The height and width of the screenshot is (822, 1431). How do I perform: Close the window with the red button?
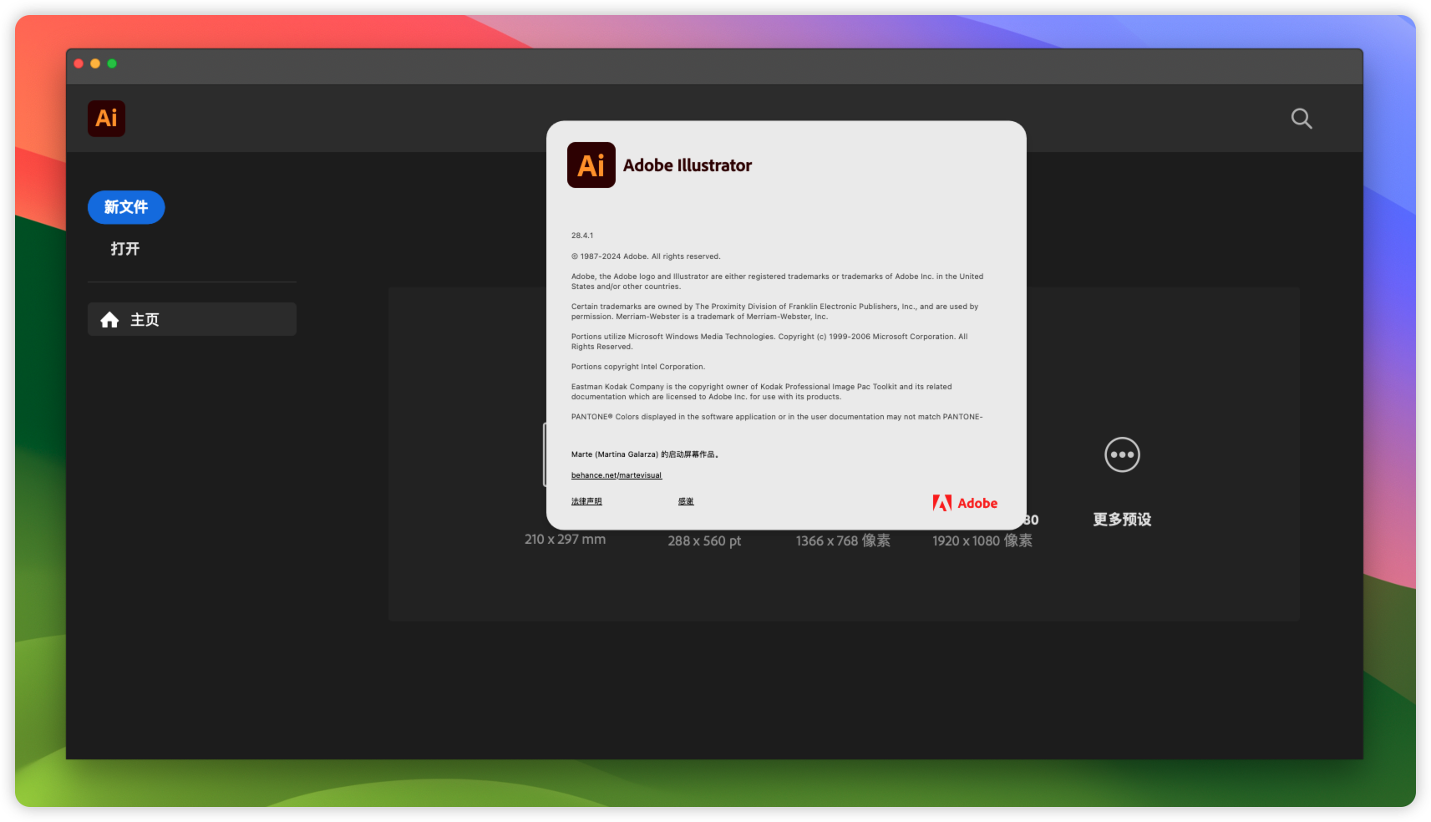79,63
